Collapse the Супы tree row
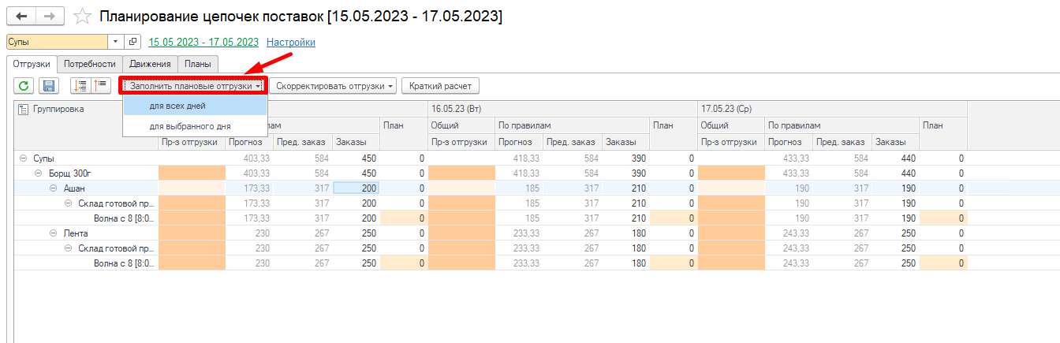Viewport: 1060px width, 343px height. [24, 158]
